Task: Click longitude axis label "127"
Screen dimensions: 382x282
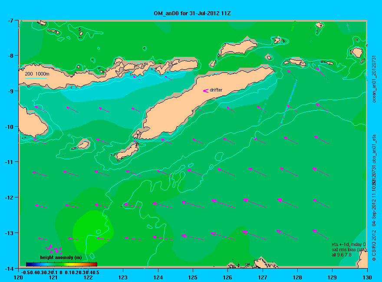Action: pos(263,277)
